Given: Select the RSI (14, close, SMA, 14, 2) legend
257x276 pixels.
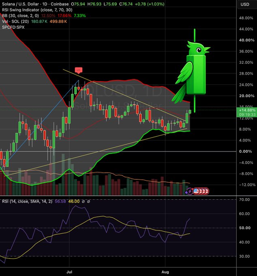Looking at the screenshot, I should (27, 201).
